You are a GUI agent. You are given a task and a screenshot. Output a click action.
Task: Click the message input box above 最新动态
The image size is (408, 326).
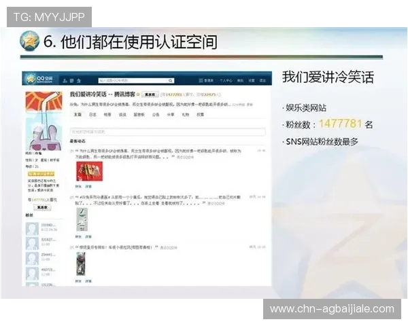point(167,132)
